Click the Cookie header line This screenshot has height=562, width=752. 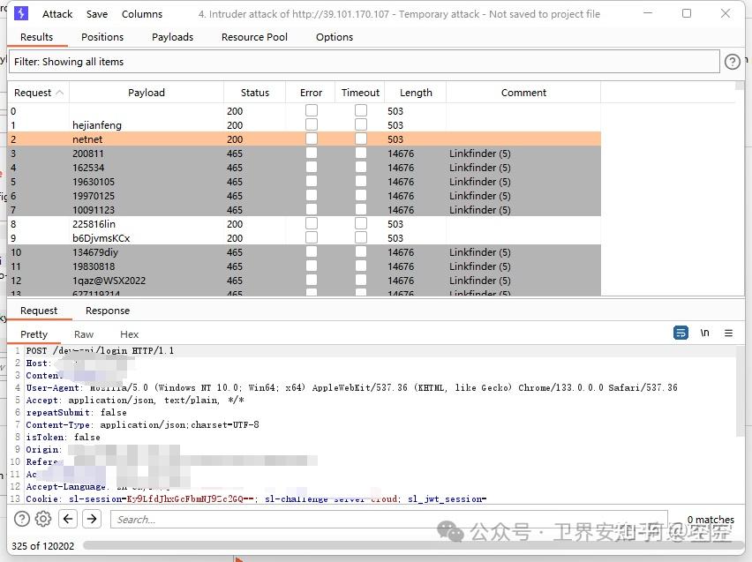(x=256, y=498)
